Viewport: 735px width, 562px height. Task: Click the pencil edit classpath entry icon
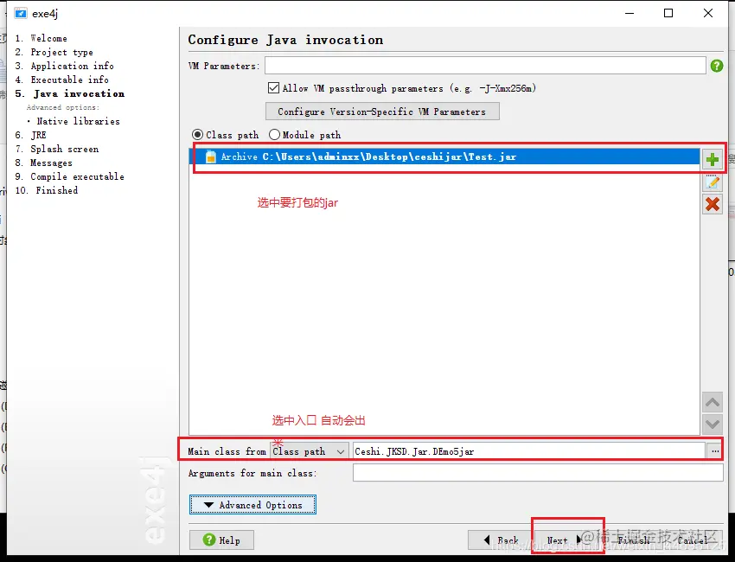pyautogui.click(x=712, y=182)
